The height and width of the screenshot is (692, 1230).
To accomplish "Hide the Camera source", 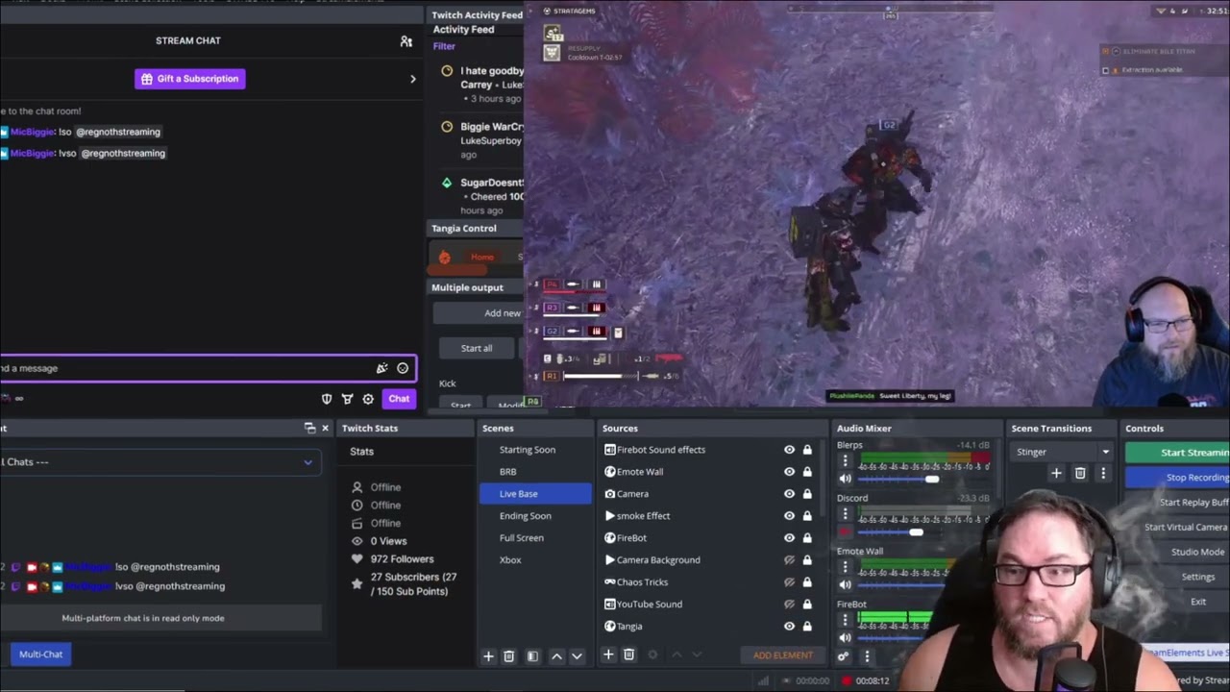I will (x=789, y=494).
